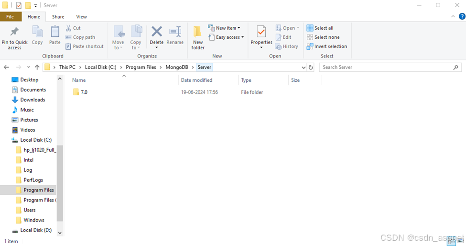Screen dimensions: 466x246
Task: Open Music in navigation pane
Action: pos(27,110)
